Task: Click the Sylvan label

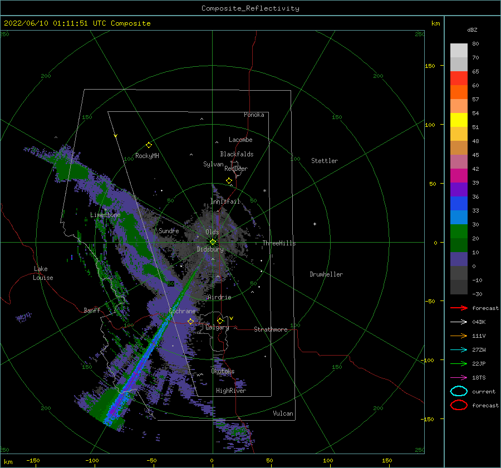Action: point(213,164)
